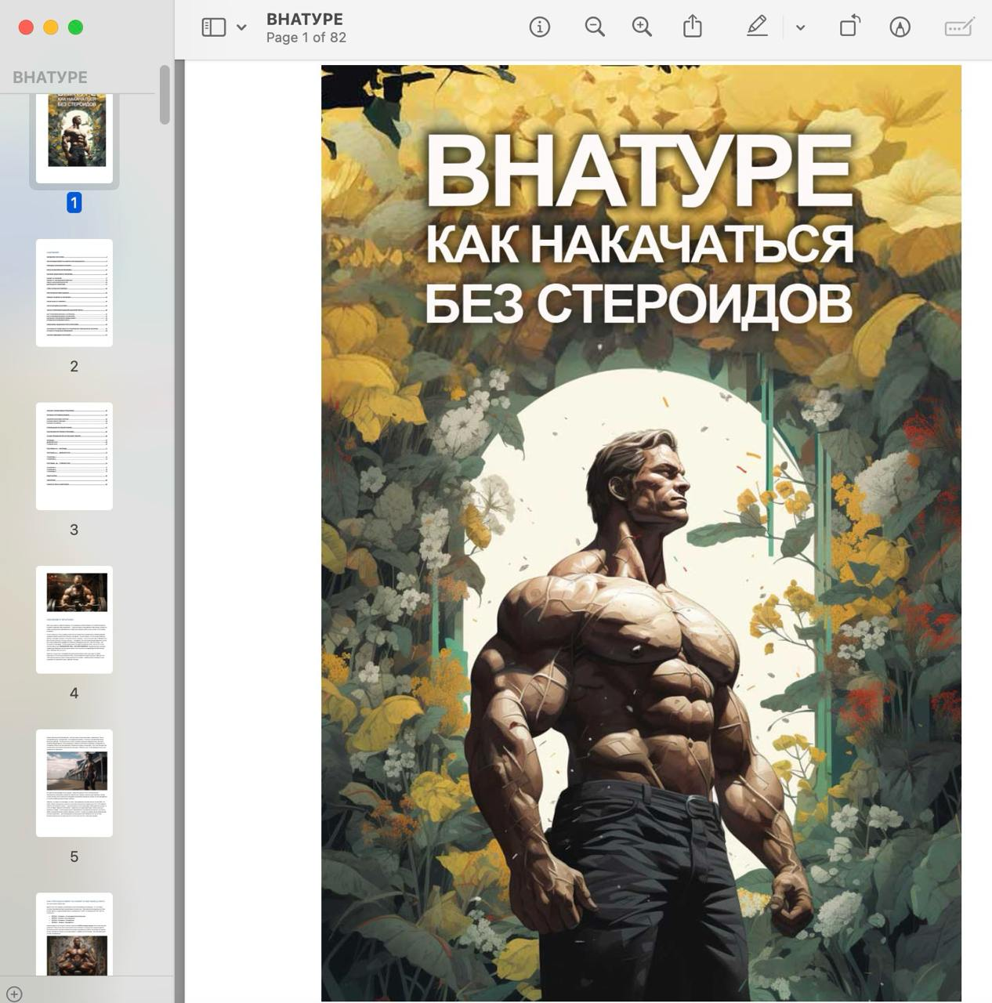Click the sidebar vertical scrollbar
The width and height of the screenshot is (992, 1003).
(x=165, y=95)
